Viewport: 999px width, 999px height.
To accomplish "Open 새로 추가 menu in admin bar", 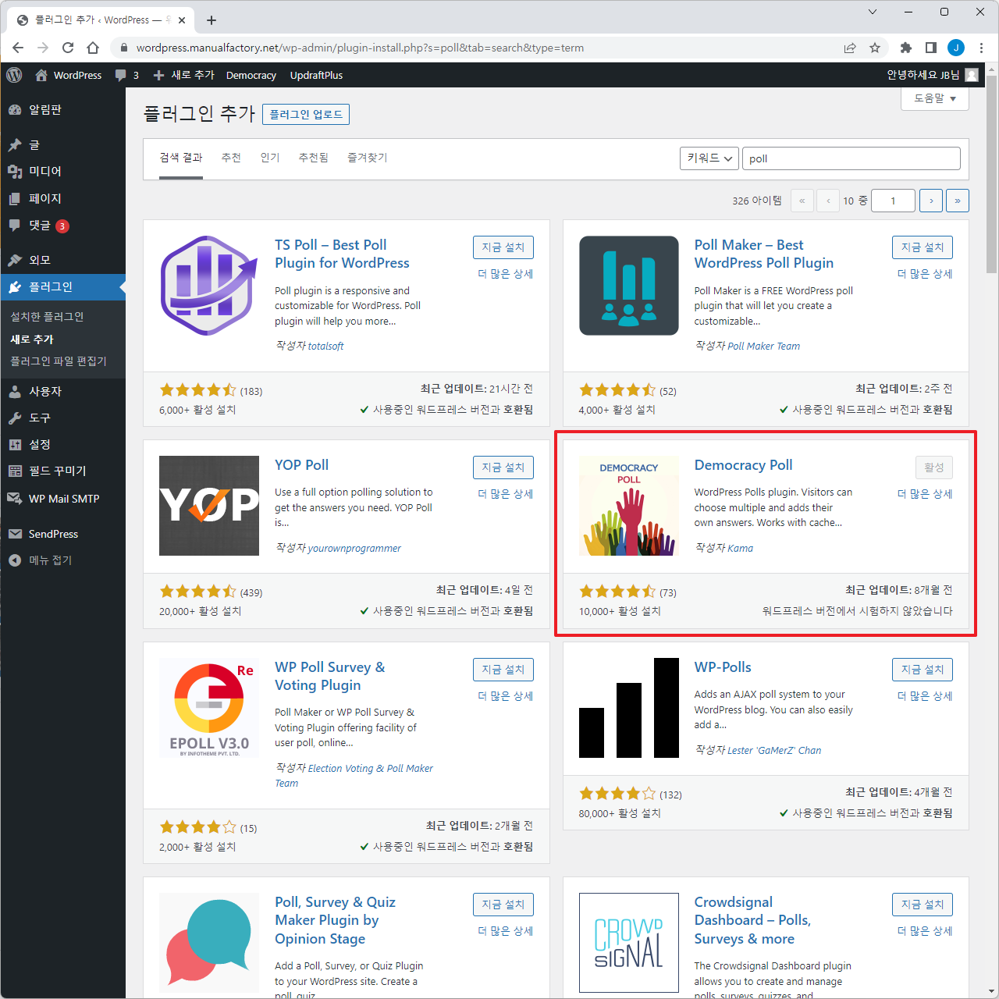I will pos(183,75).
